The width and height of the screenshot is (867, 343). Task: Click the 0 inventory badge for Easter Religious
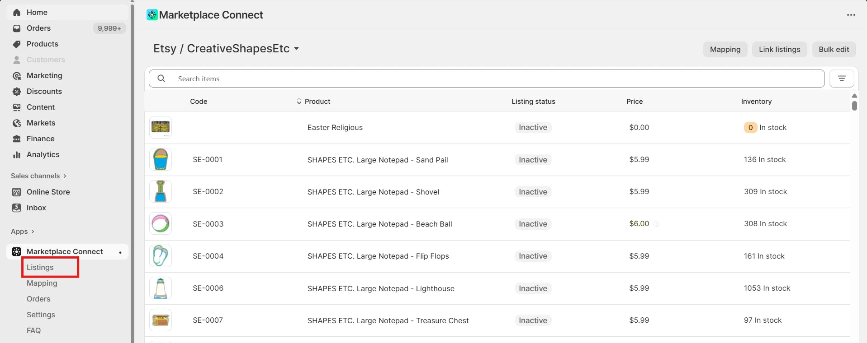pyautogui.click(x=750, y=128)
